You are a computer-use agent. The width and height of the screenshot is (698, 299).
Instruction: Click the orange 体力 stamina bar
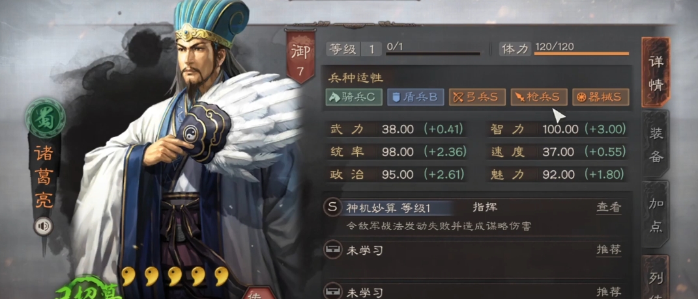(x=581, y=54)
